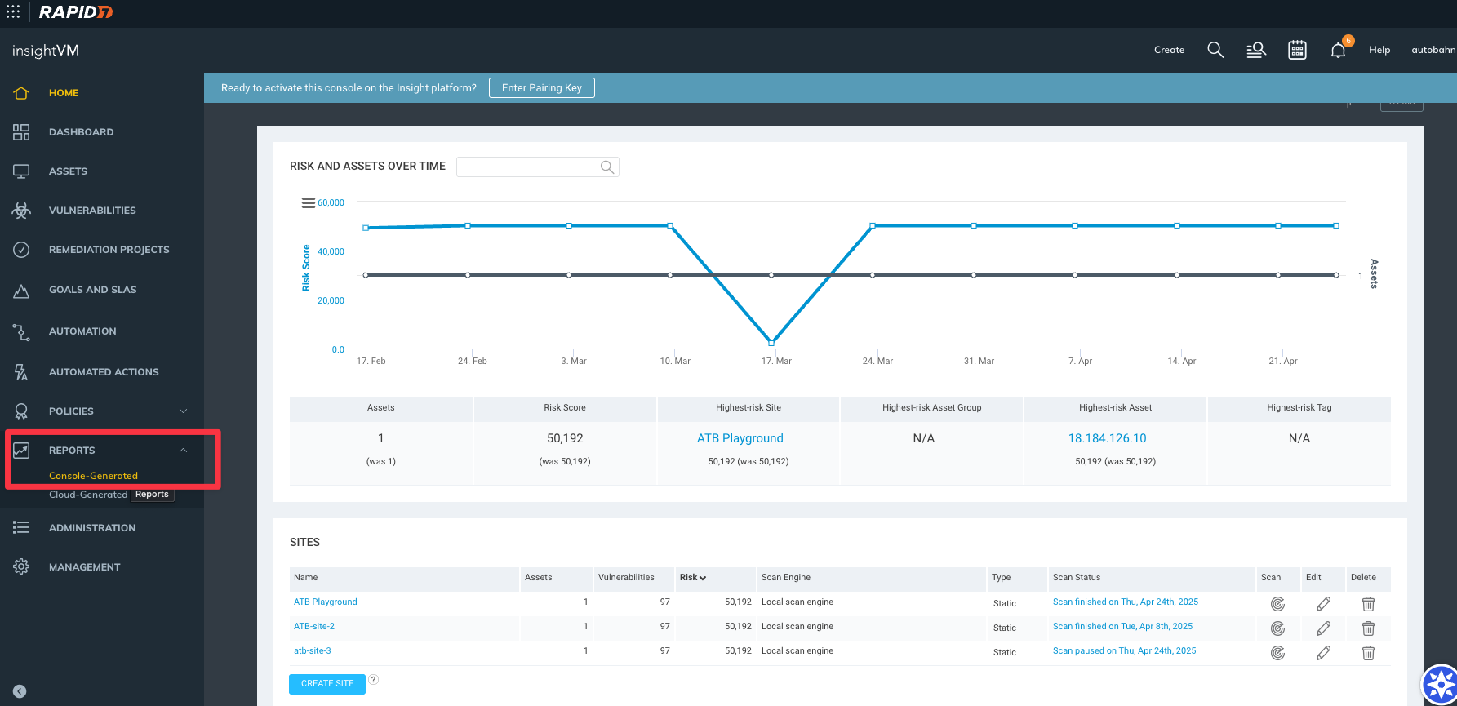Click the 17. Mar risk score data point
The image size is (1457, 706).
click(x=771, y=343)
